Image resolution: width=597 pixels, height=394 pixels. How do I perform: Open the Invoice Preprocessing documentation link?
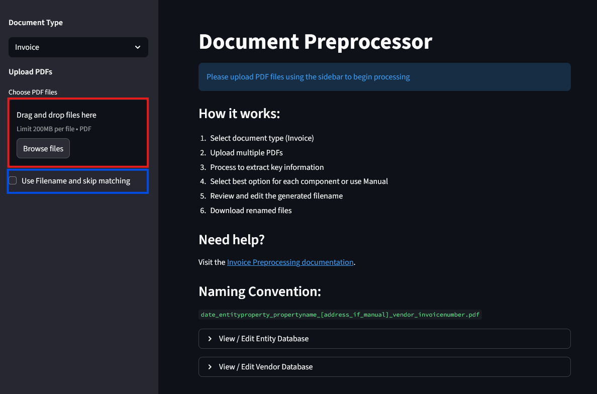tap(290, 262)
